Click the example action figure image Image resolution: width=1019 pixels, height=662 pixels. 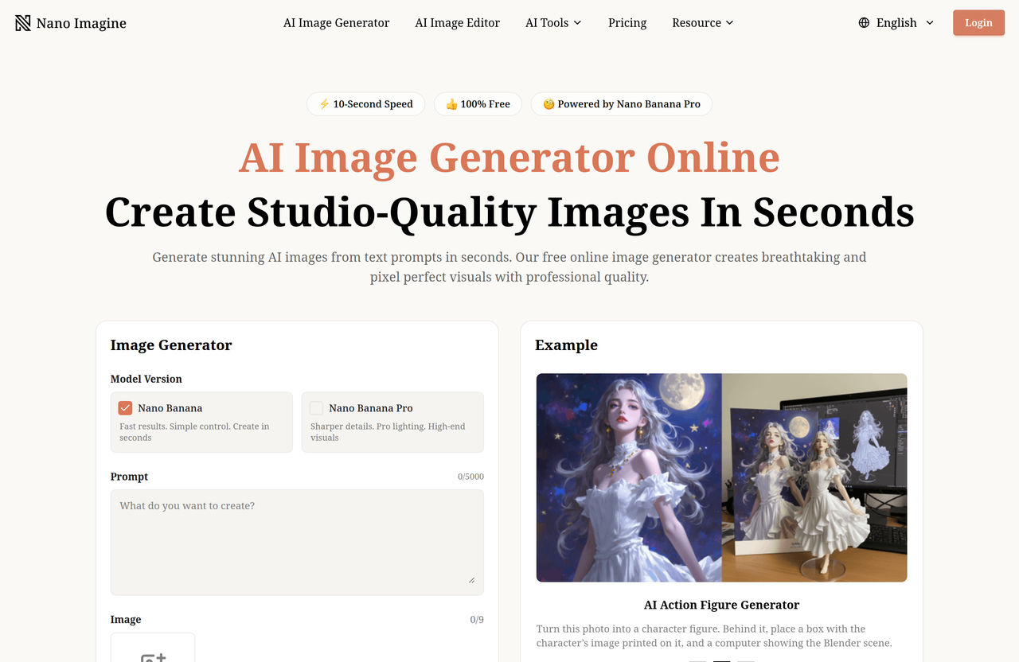coord(721,477)
